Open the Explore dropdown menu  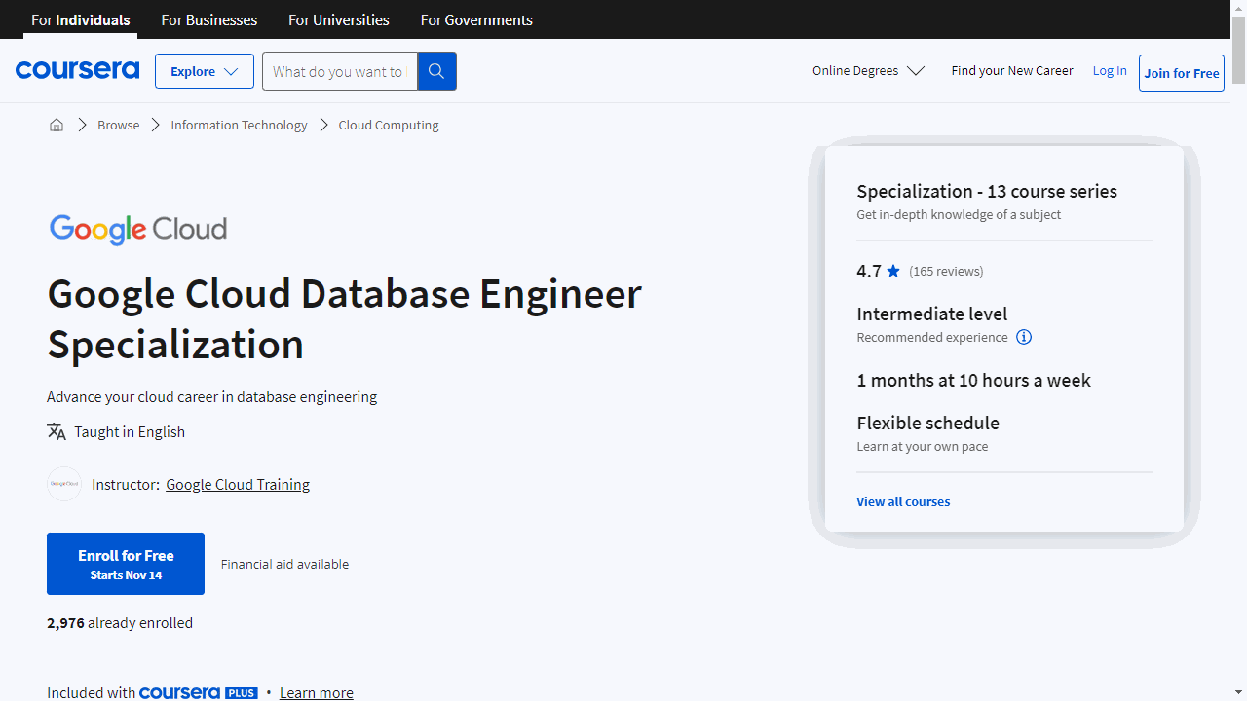pos(204,71)
